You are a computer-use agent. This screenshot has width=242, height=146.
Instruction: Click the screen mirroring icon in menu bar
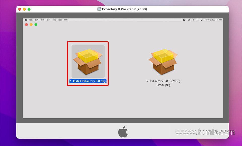pos(189,20)
